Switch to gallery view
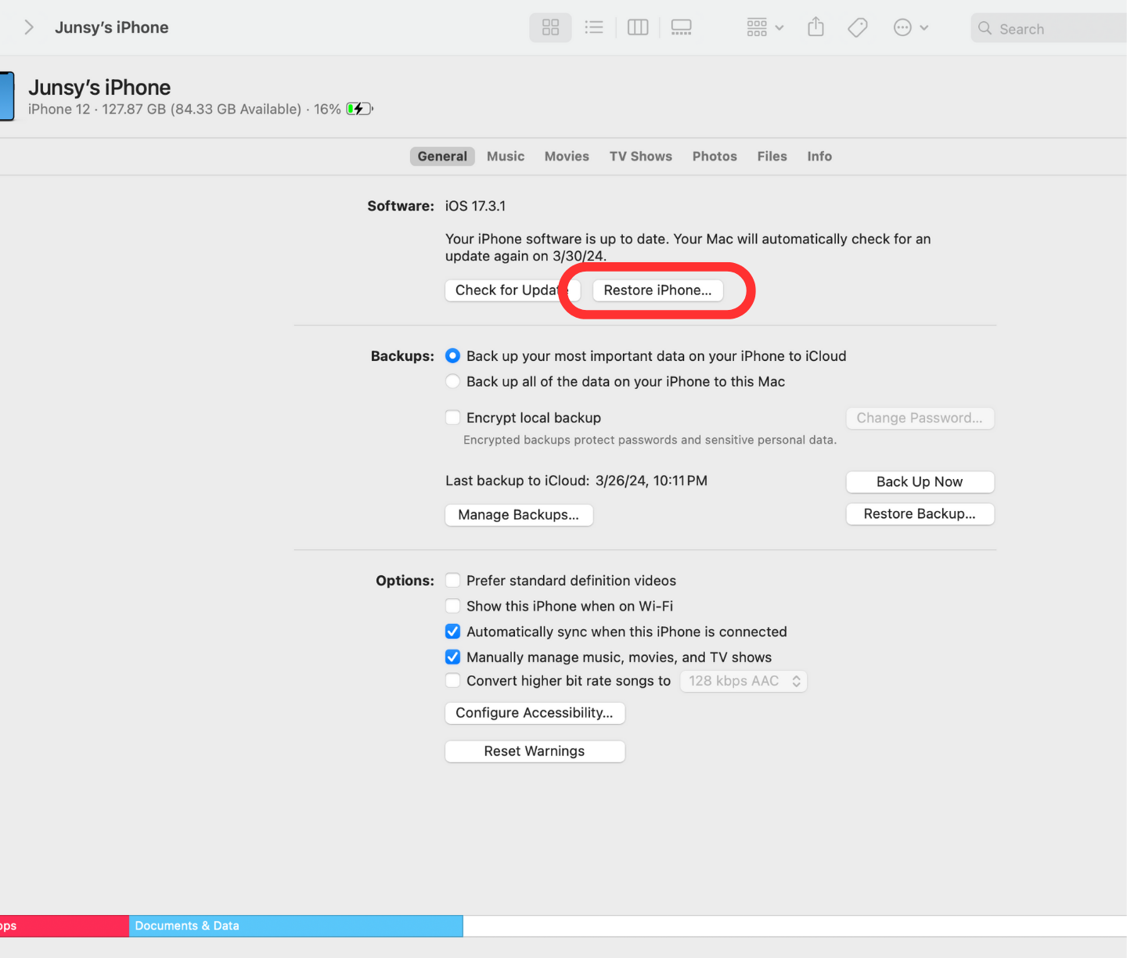This screenshot has width=1127, height=958. [681, 28]
